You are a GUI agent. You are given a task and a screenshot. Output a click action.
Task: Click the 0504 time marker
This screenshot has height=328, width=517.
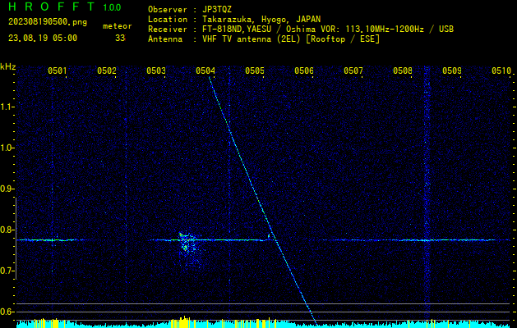click(x=205, y=71)
